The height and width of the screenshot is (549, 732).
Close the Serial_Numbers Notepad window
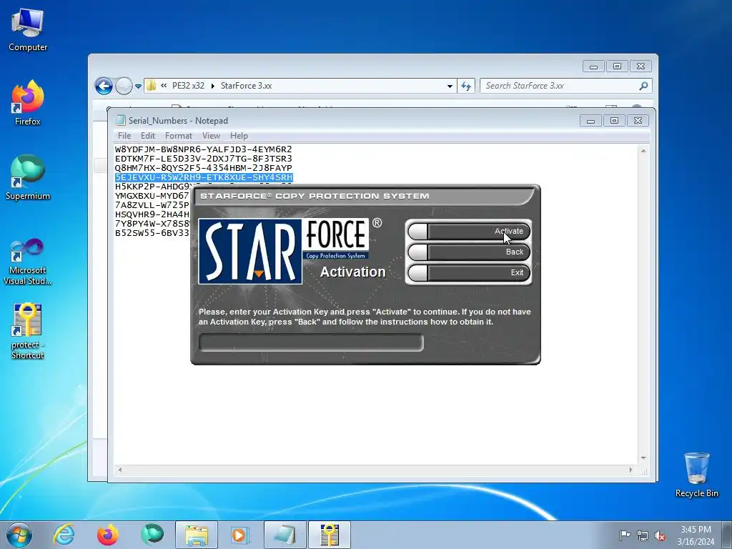pos(638,121)
